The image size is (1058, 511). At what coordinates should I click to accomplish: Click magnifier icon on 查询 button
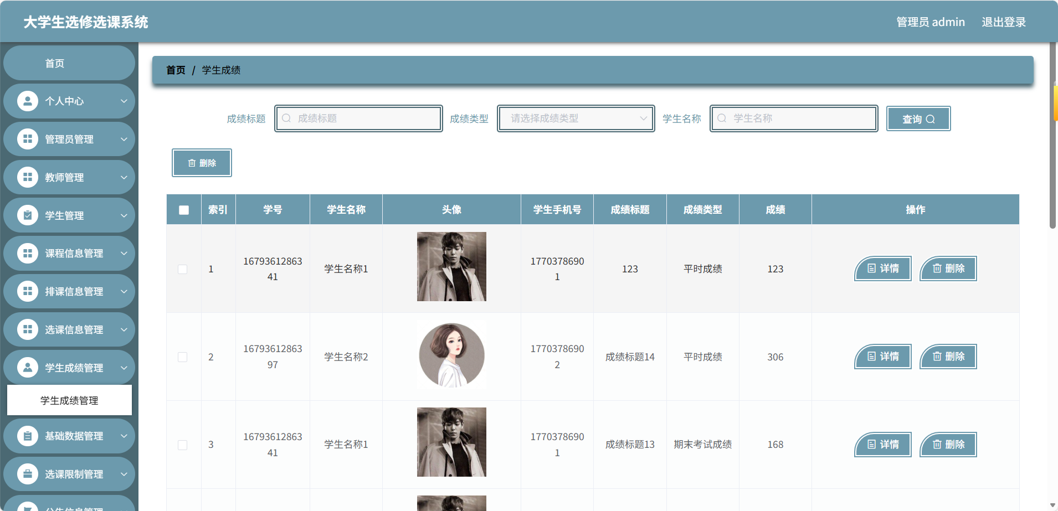pos(931,119)
